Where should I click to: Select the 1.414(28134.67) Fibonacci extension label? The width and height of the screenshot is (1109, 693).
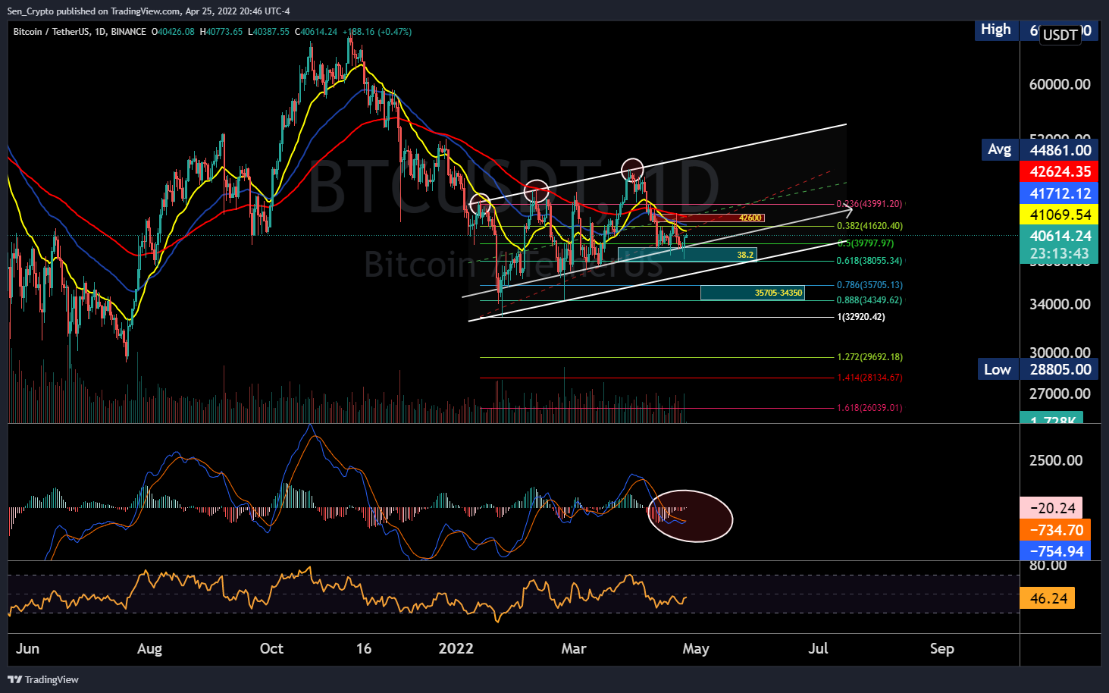pos(869,378)
